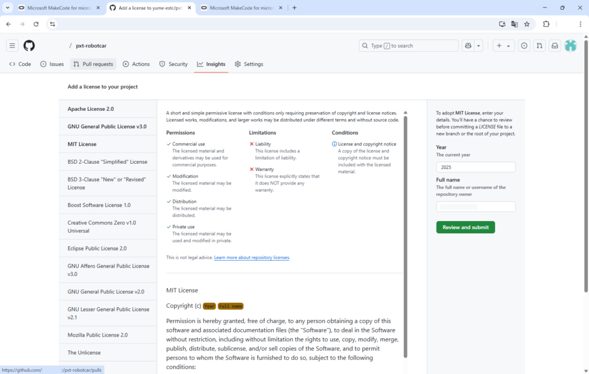Select BSD 2-Clause Simplified License
Image resolution: width=589 pixels, height=374 pixels.
[108, 161]
